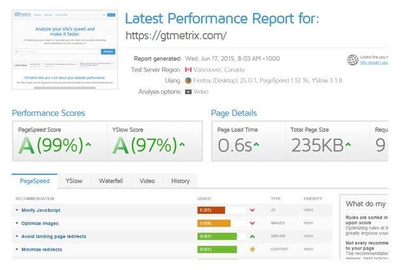Screen dimensions: 406x270
Task: Expand the Minimize redirects recommendation arrow
Action: click(17, 249)
